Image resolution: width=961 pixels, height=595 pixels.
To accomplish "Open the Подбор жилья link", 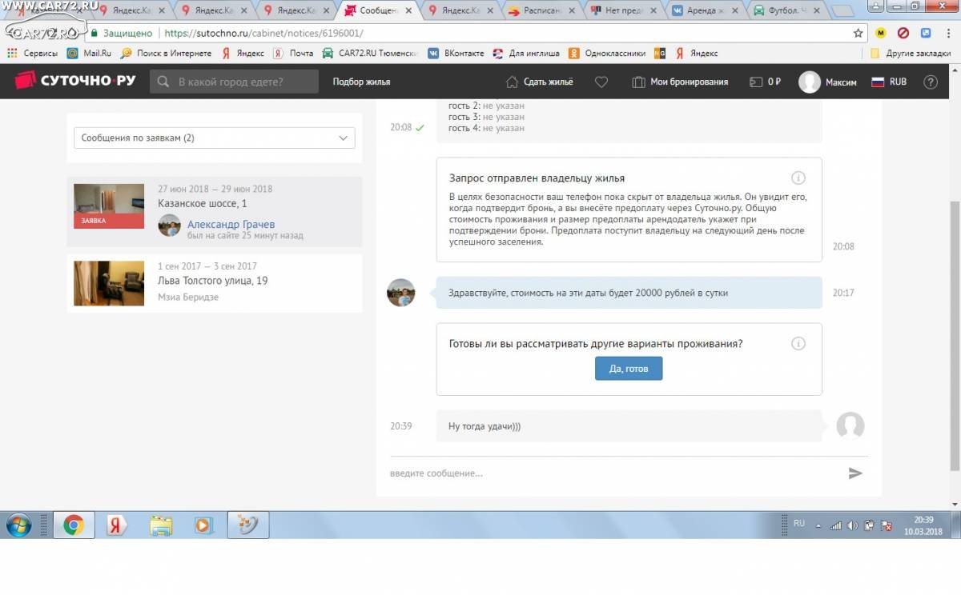I will [361, 82].
